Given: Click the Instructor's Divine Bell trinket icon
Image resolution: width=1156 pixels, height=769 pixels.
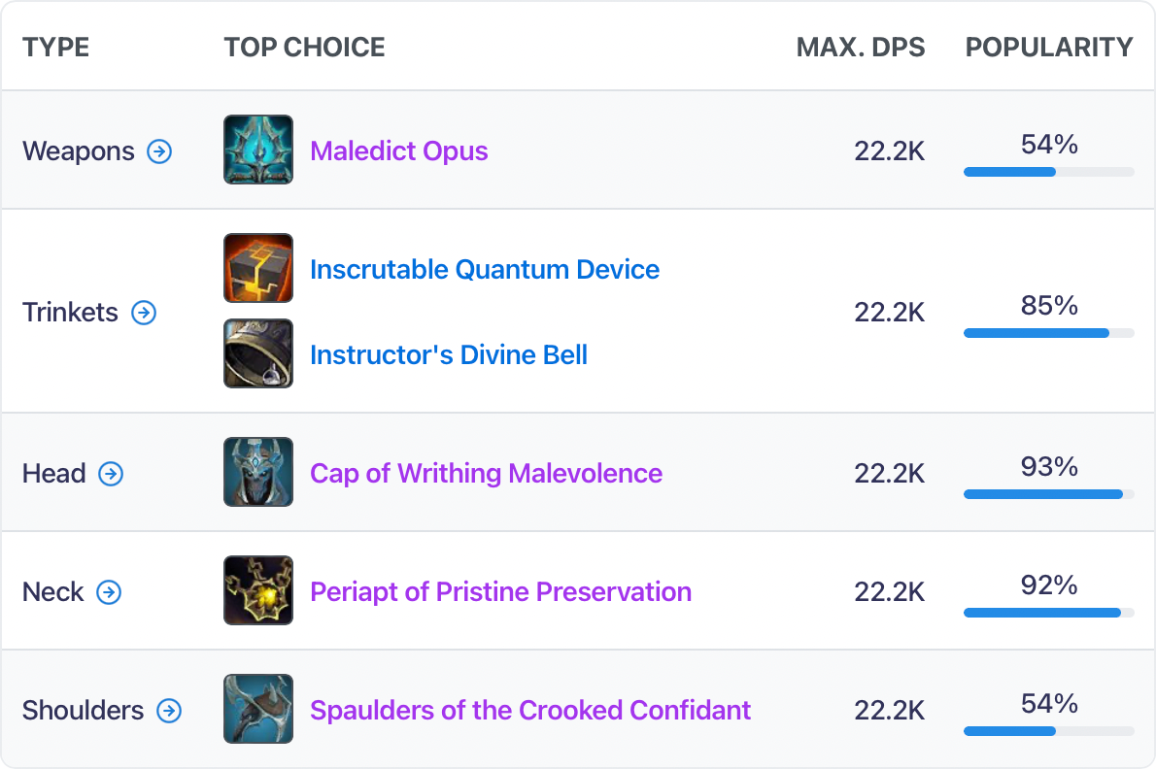Looking at the screenshot, I should (x=257, y=353).
